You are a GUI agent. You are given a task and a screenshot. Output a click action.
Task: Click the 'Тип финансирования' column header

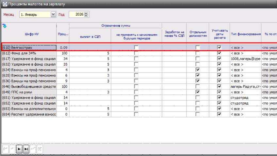(x=246, y=34)
